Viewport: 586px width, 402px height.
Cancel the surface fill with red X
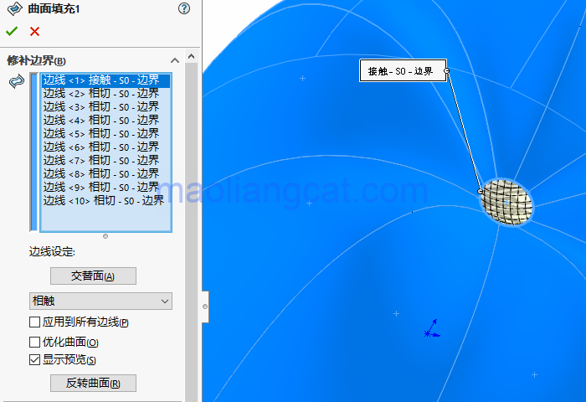click(x=35, y=32)
